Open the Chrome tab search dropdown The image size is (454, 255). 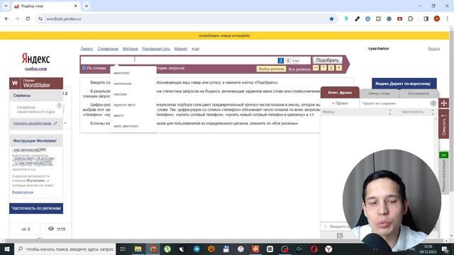(x=6, y=6)
